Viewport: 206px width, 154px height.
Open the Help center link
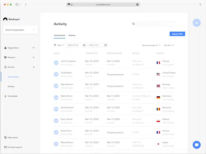coord(12,138)
